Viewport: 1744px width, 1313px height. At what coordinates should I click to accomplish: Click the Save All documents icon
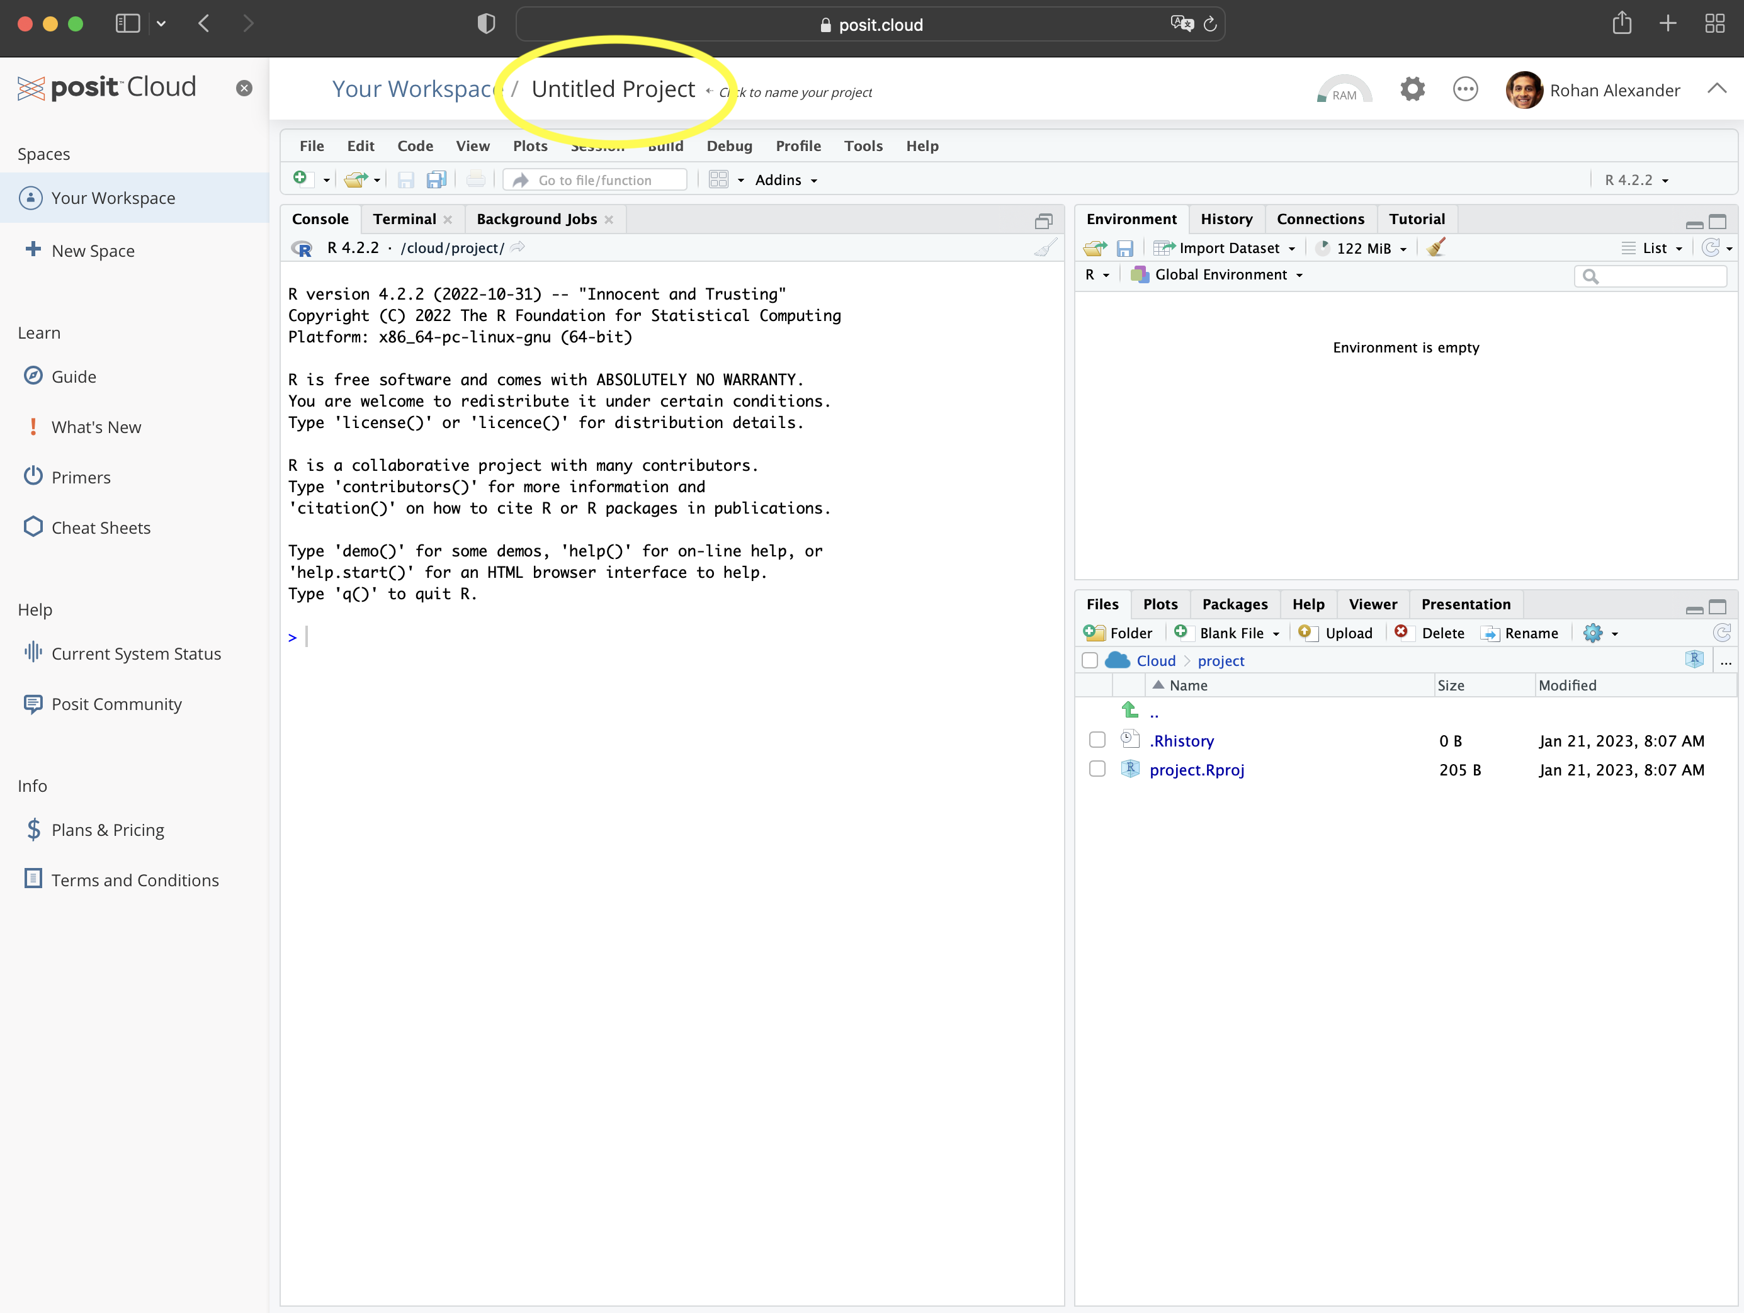point(436,179)
